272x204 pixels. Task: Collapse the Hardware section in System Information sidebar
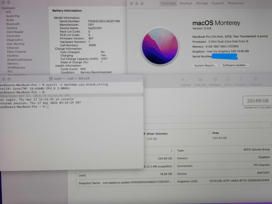tap(1, 8)
